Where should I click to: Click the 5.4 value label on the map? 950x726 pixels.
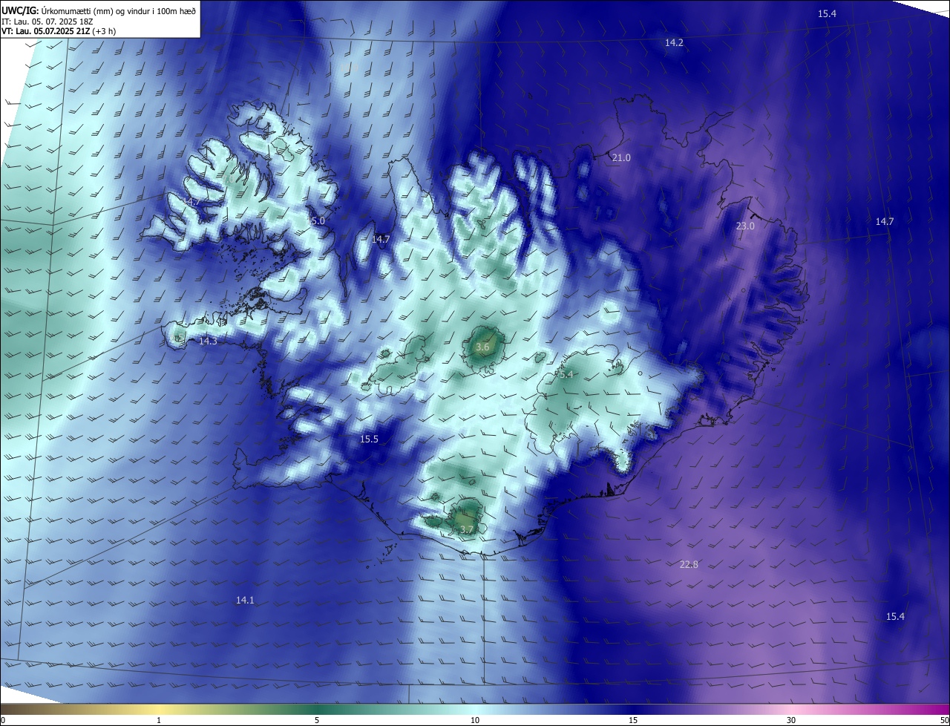pos(566,375)
